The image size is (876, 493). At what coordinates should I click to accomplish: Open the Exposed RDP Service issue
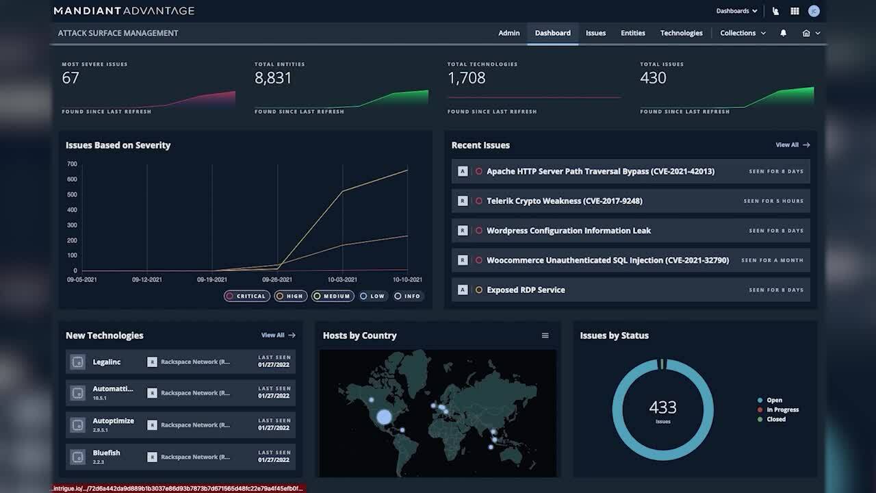tap(630, 290)
